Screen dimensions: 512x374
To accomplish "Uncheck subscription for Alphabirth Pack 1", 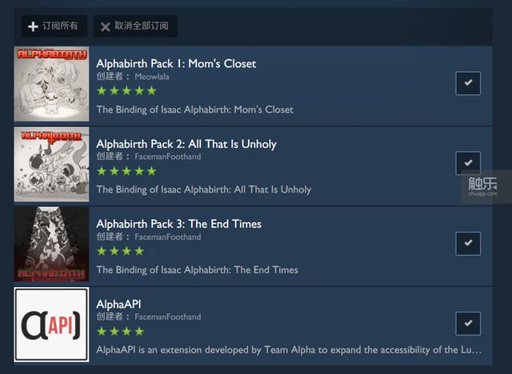I will (x=468, y=83).
